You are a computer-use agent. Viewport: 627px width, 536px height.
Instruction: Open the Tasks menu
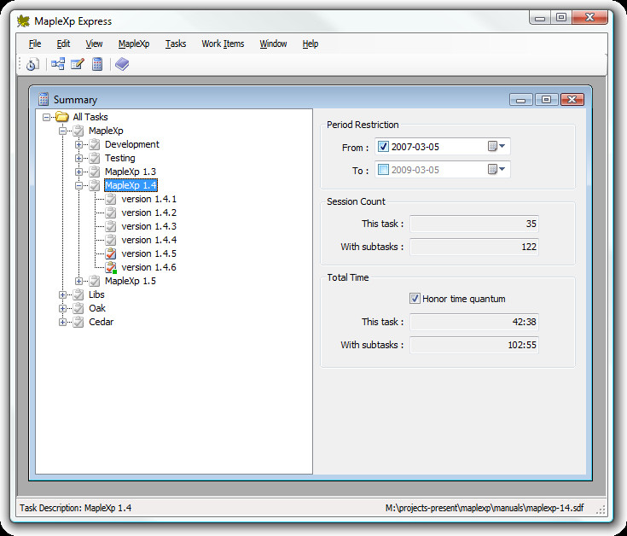tap(176, 44)
